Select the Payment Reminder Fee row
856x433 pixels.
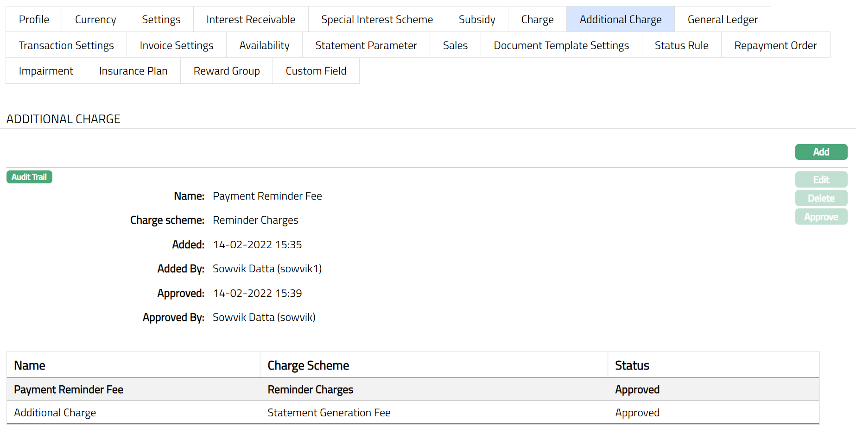pos(69,389)
